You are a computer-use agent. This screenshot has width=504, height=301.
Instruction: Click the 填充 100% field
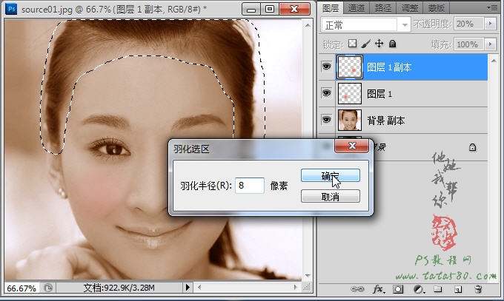468,44
